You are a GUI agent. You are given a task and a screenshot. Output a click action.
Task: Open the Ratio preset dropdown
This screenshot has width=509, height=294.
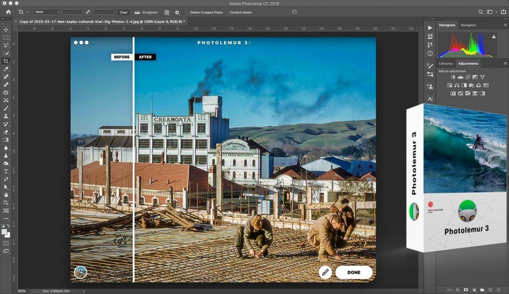47,12
